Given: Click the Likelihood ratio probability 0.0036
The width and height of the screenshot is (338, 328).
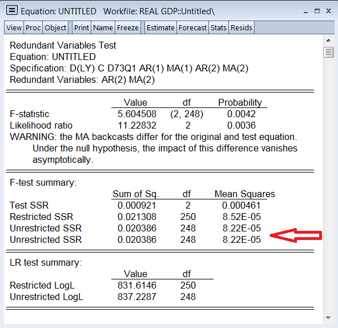Looking at the screenshot, I should (242, 125).
